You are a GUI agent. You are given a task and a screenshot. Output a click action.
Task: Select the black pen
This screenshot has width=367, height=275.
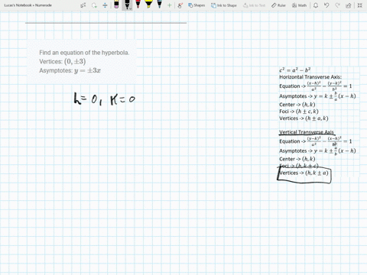pos(127,4)
